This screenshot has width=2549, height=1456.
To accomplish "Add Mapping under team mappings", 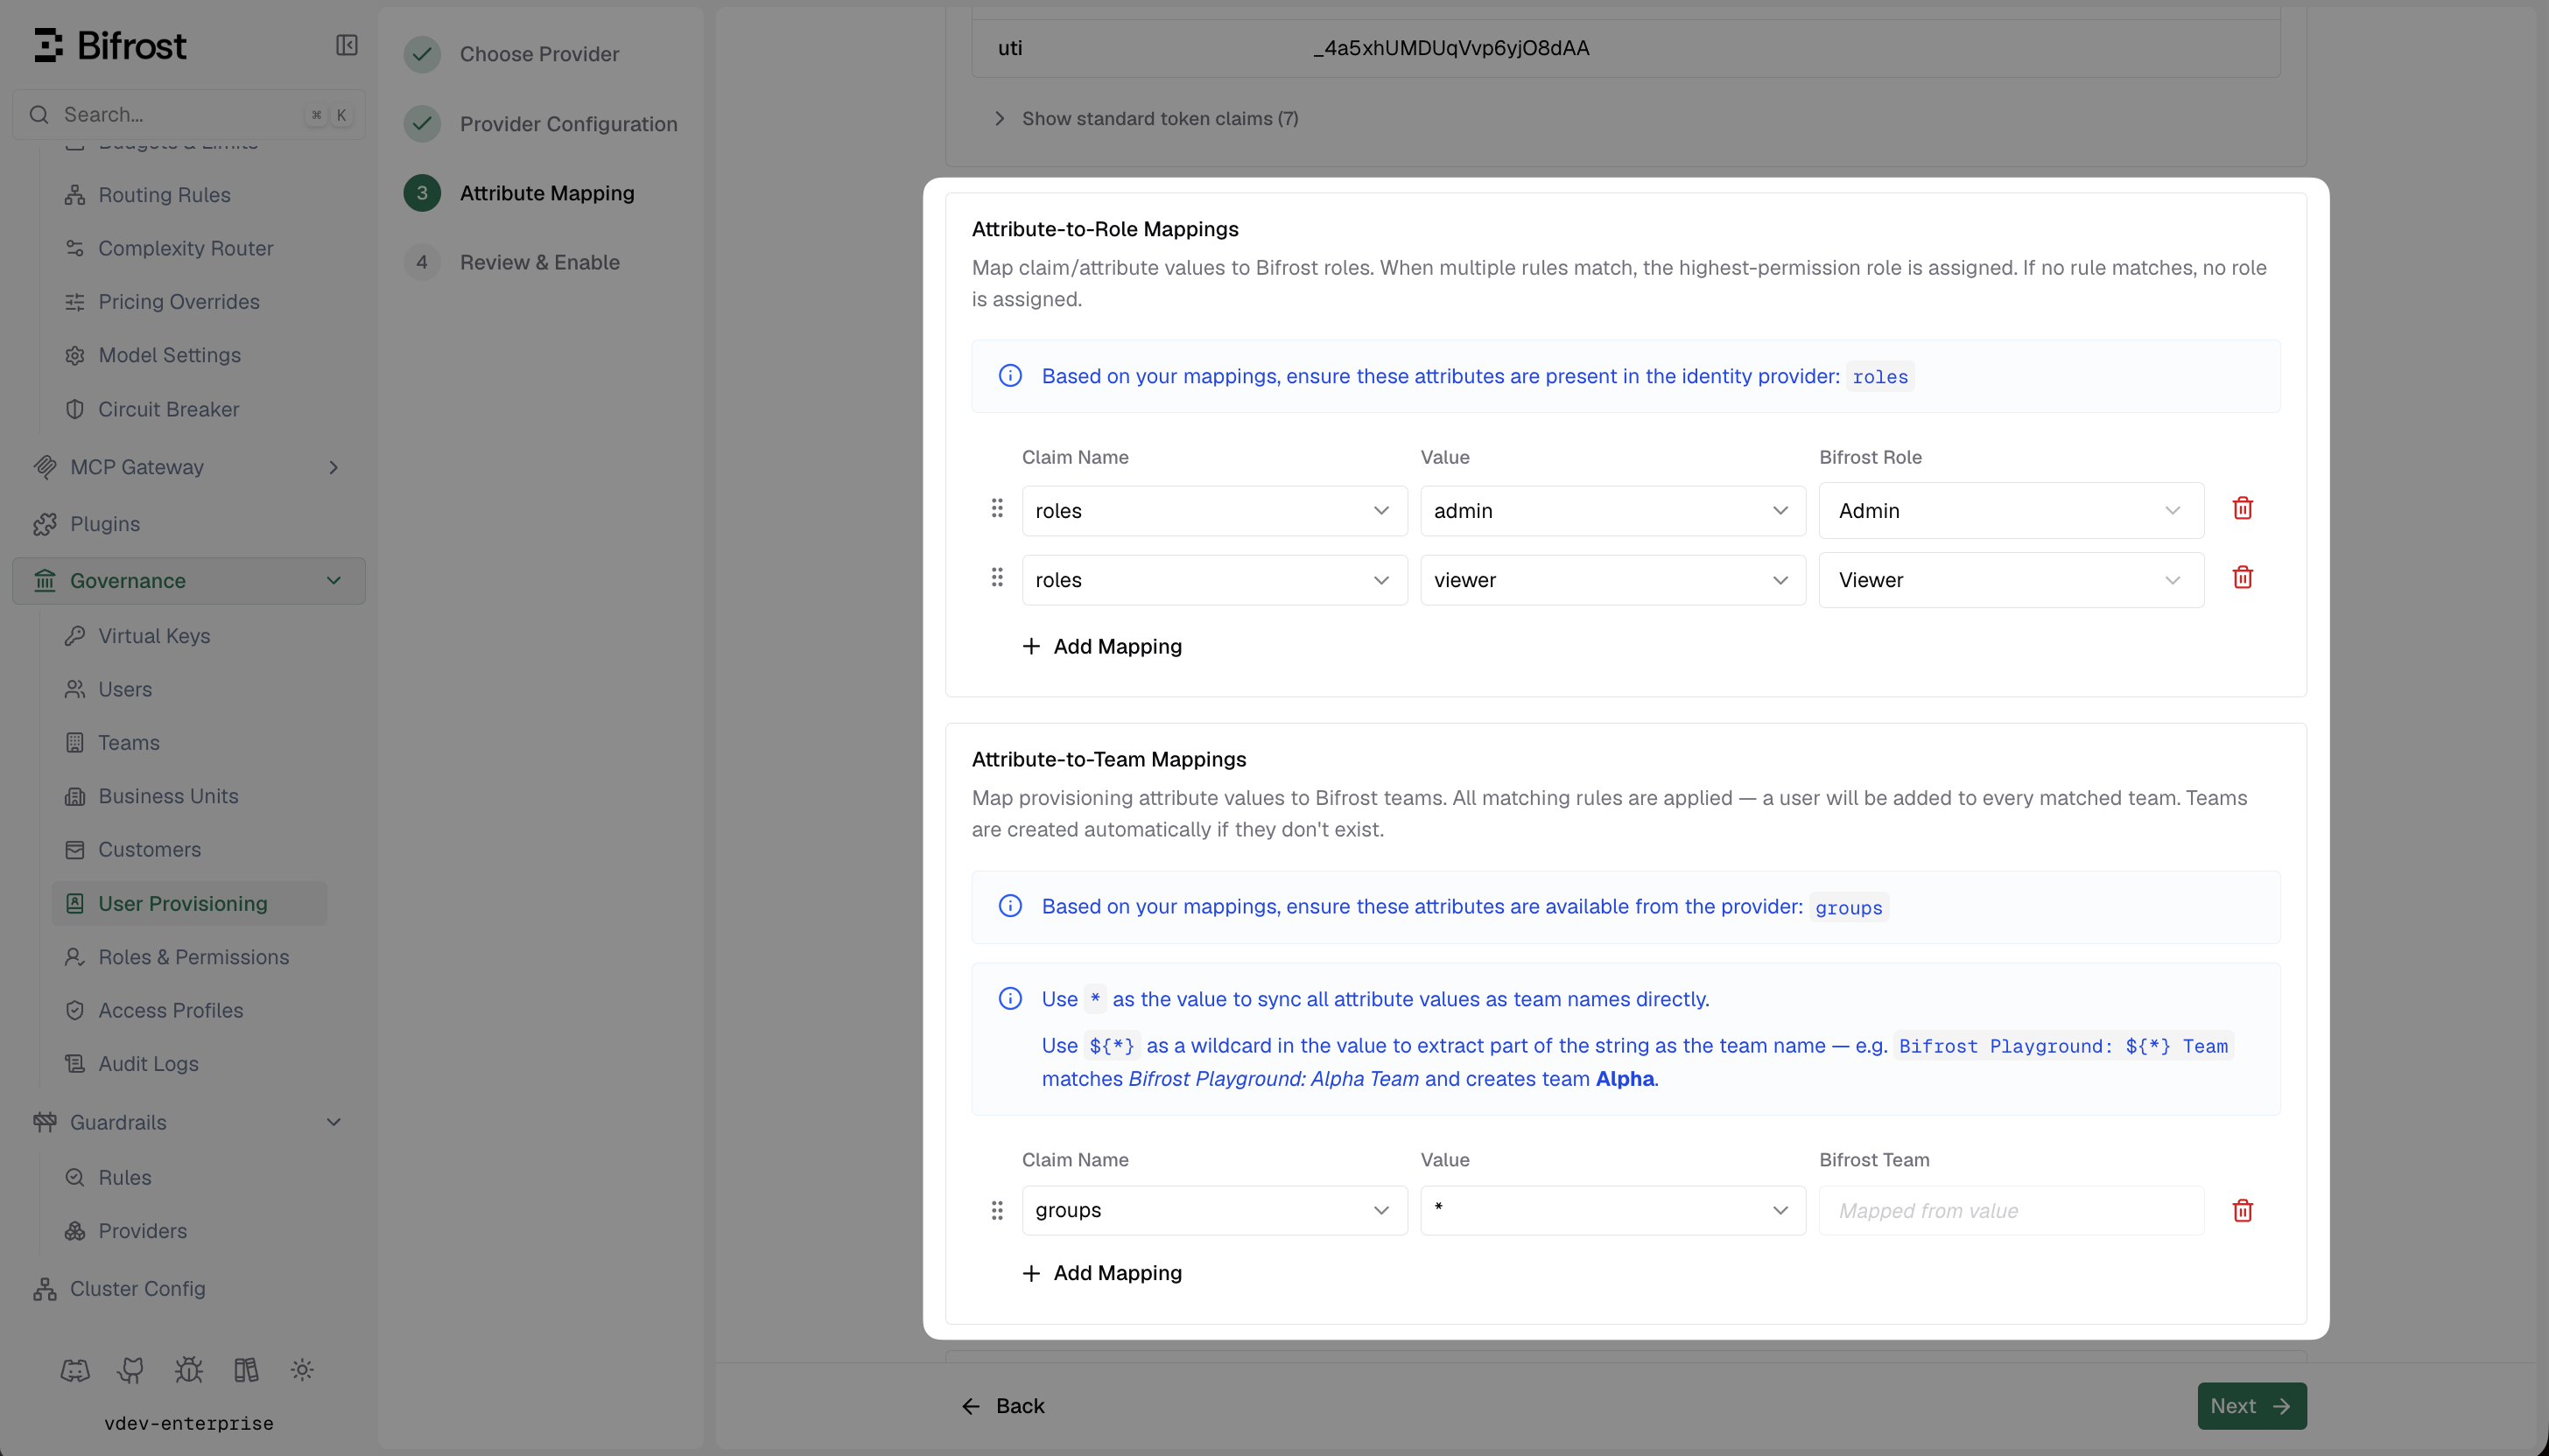I will coord(1102,1273).
